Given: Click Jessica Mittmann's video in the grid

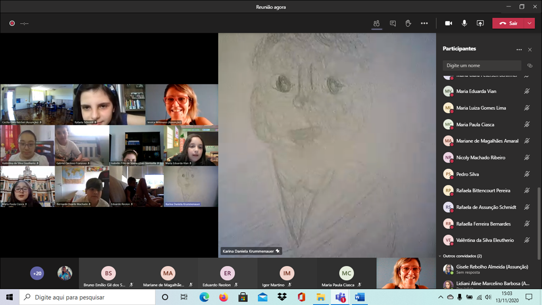Looking at the screenshot, I should (x=182, y=104).
